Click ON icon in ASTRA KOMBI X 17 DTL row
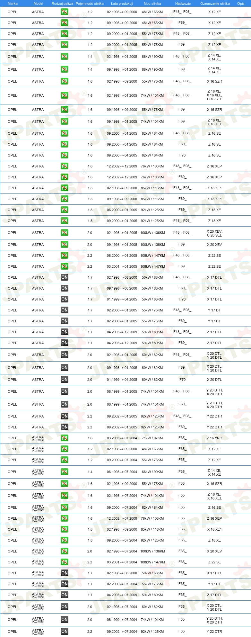 pyautogui.click(x=65, y=573)
